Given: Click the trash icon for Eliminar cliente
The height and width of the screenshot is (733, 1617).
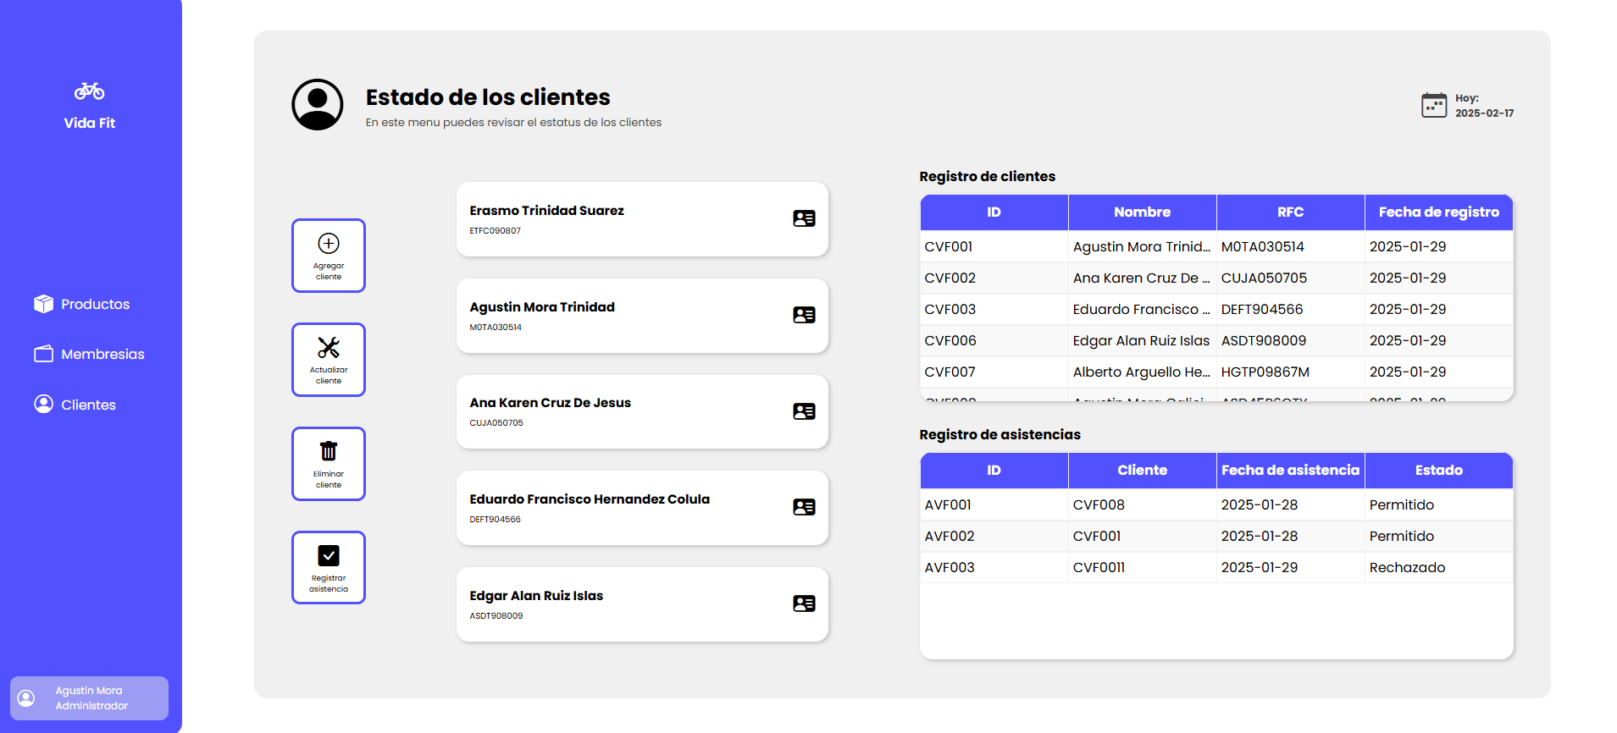Looking at the screenshot, I should [329, 451].
